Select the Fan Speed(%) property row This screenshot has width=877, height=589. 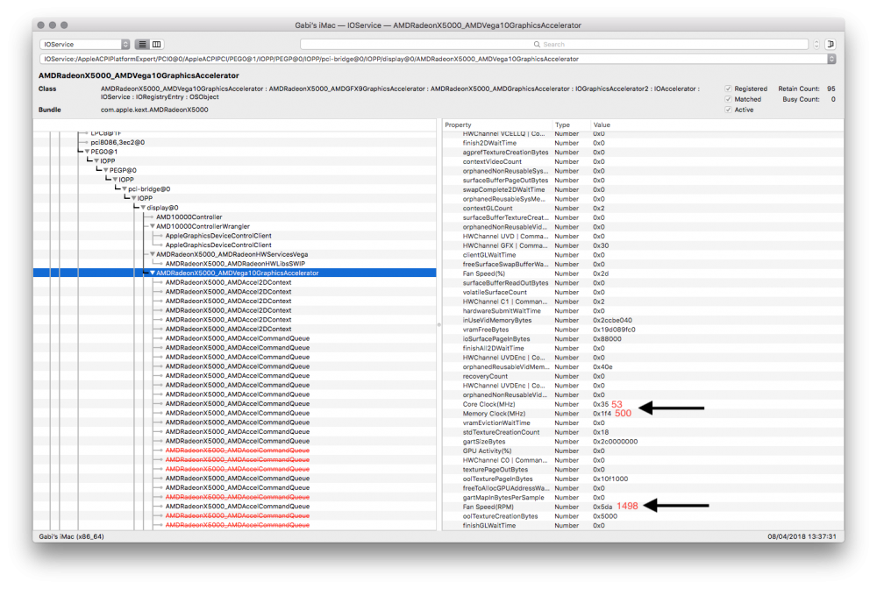click(x=643, y=273)
